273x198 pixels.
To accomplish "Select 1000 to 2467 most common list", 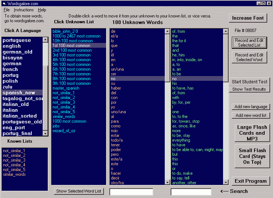I will 79,36.
